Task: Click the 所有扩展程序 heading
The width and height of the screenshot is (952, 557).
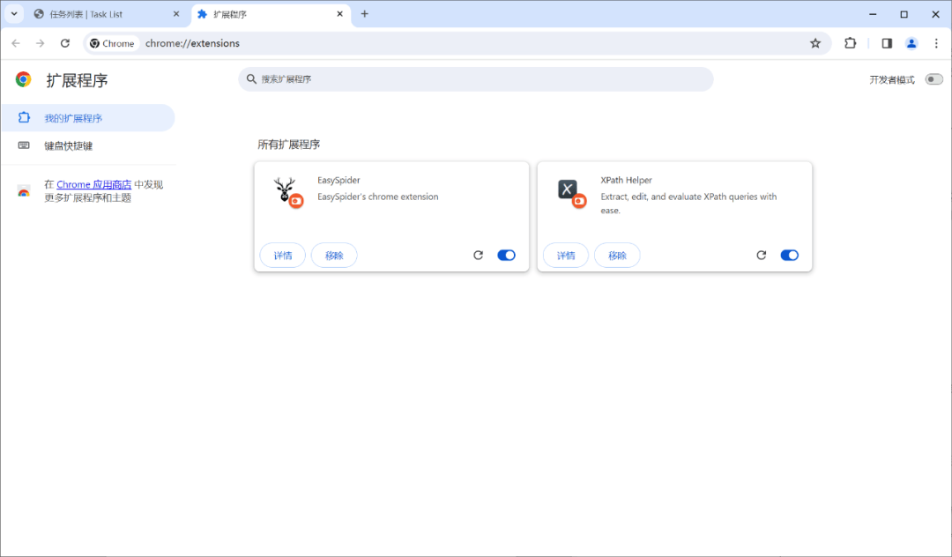Action: coord(289,145)
